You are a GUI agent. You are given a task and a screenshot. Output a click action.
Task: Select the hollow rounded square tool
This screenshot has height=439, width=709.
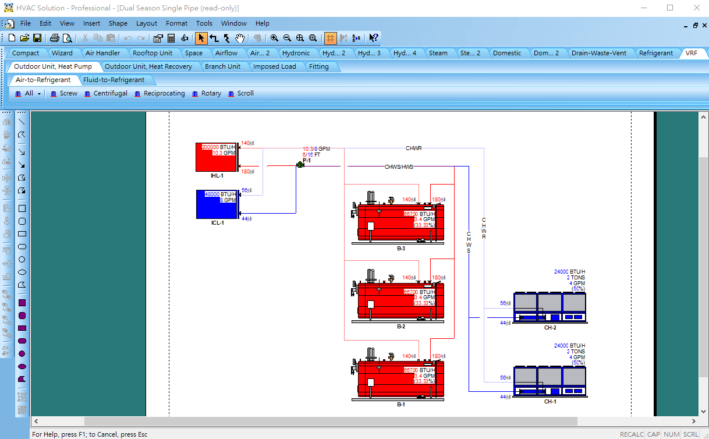pyautogui.click(x=22, y=221)
